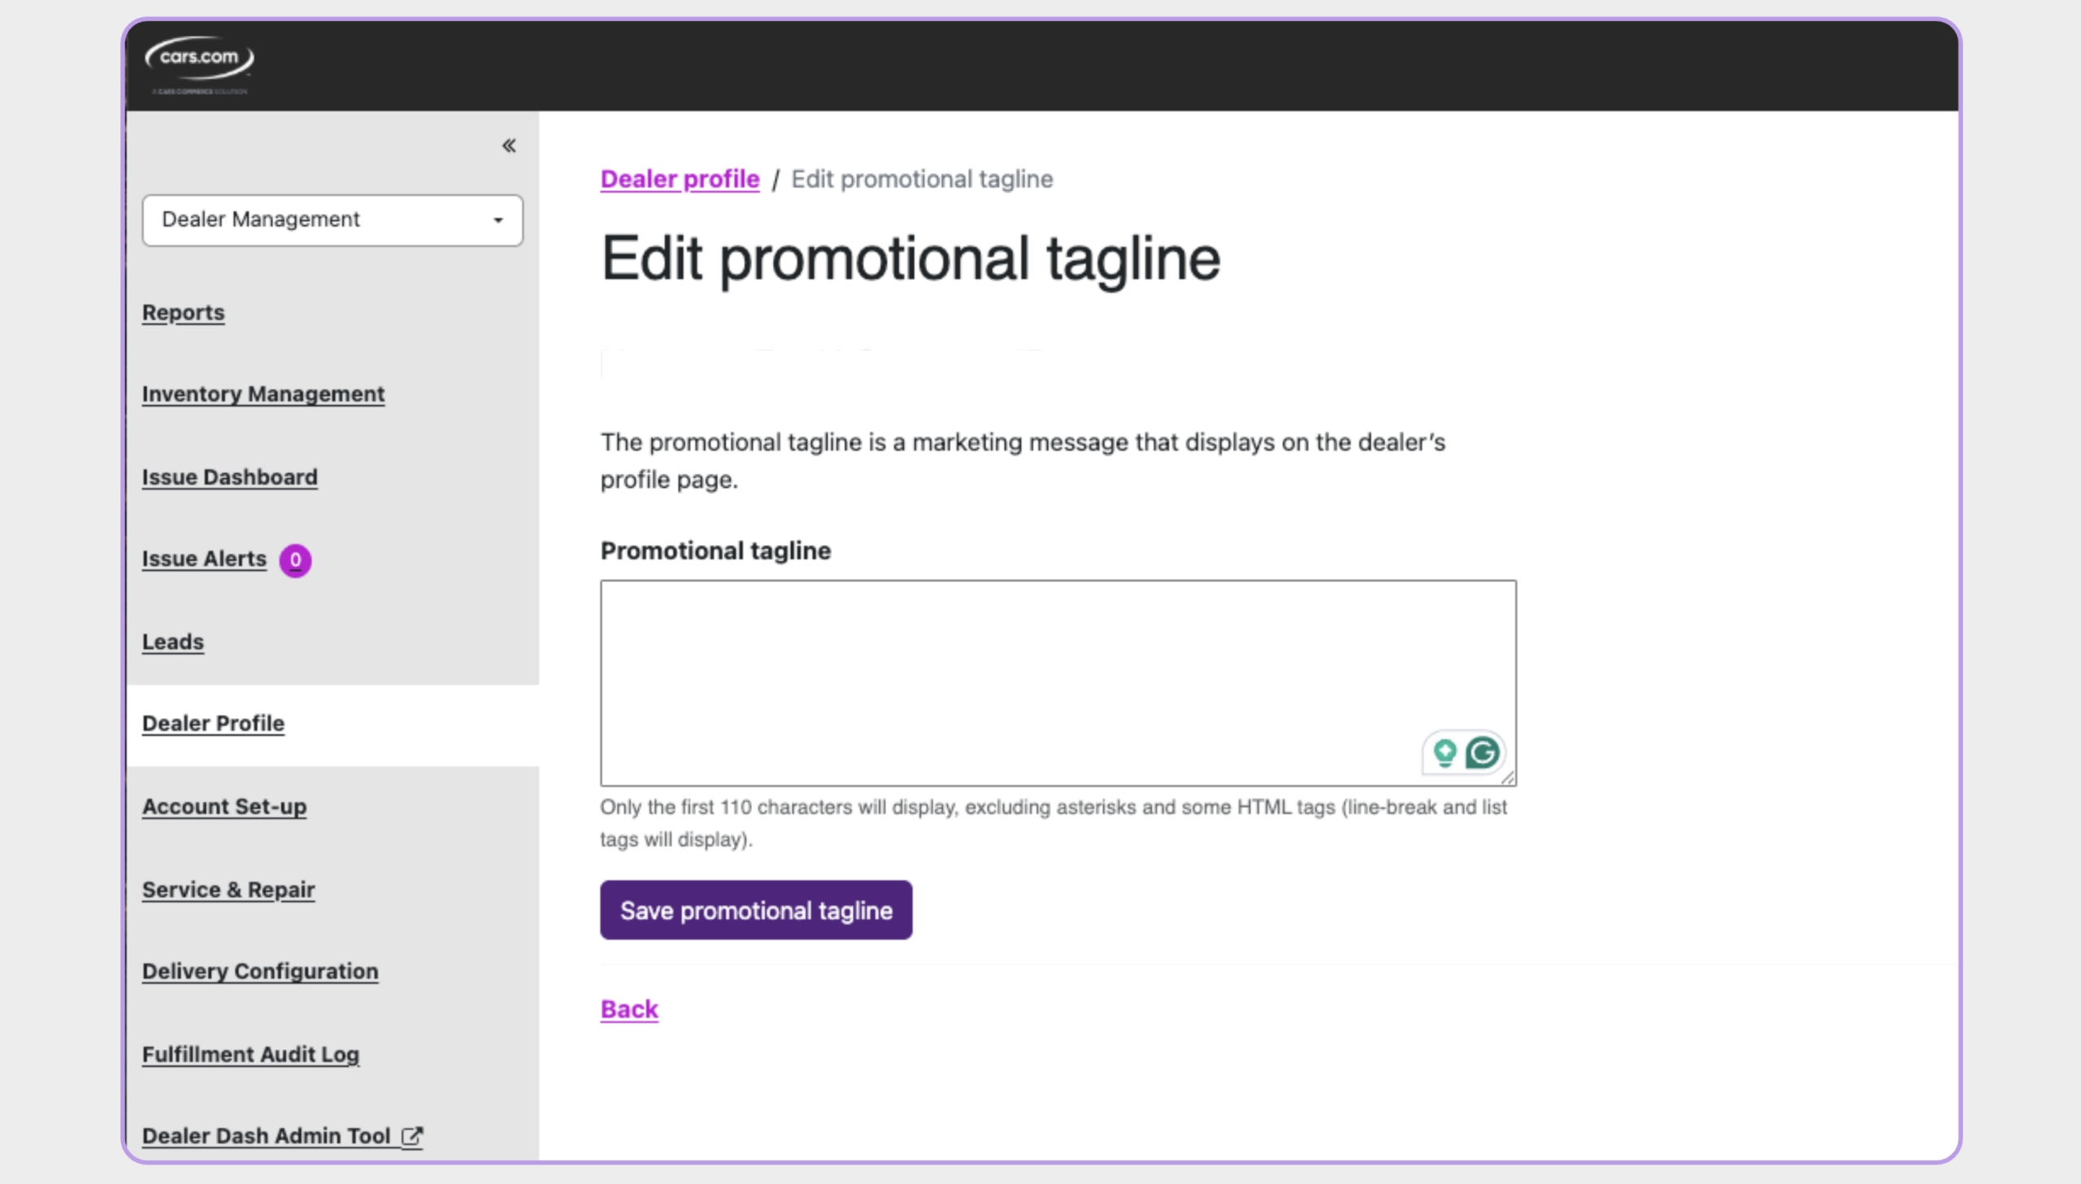Click the Grammarly lightbulb suggestion icon

tap(1445, 752)
